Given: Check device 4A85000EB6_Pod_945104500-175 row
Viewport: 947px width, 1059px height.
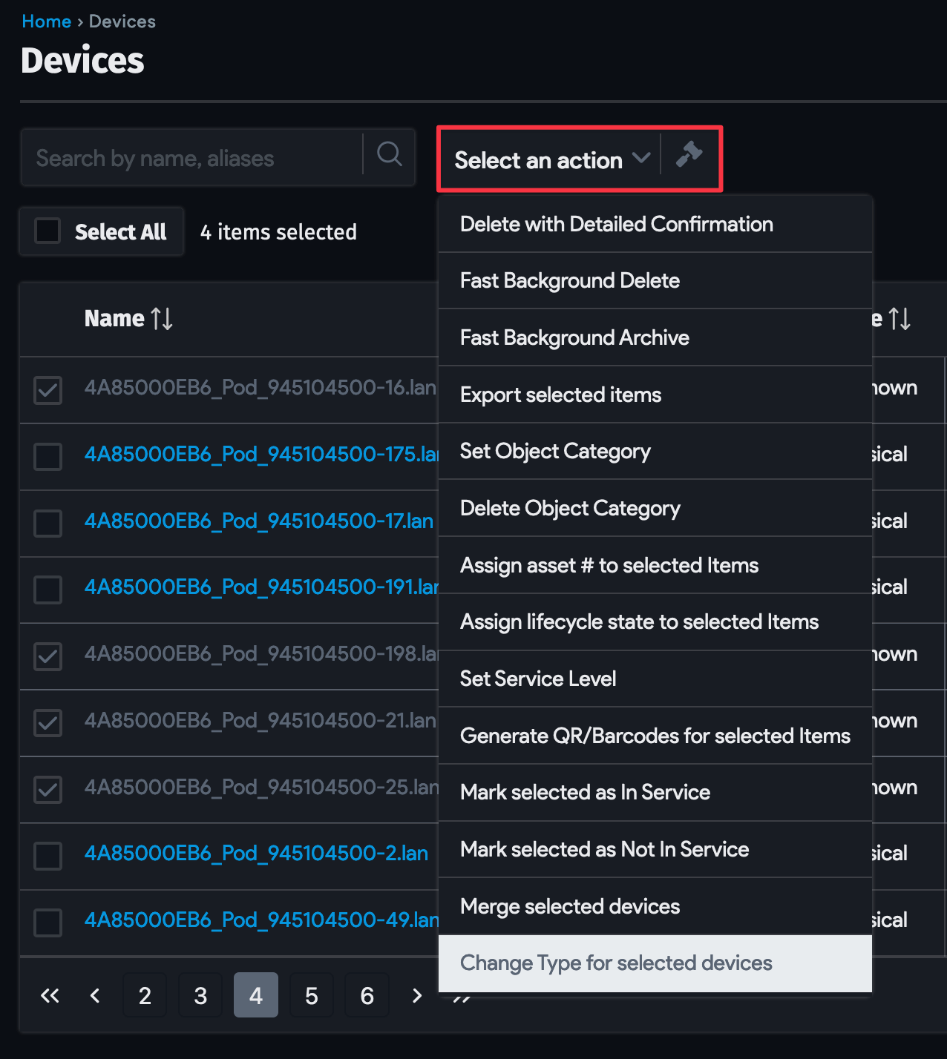Looking at the screenshot, I should coord(47,457).
